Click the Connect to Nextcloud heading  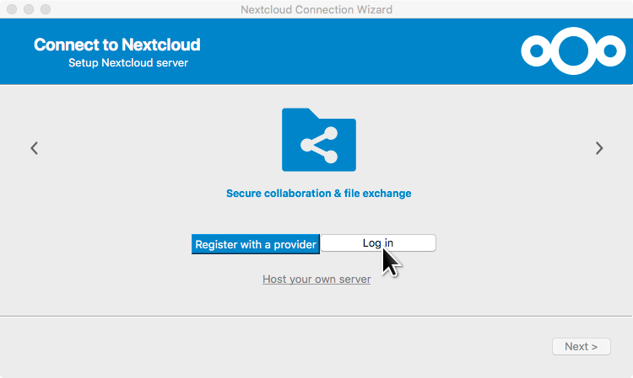click(x=117, y=45)
